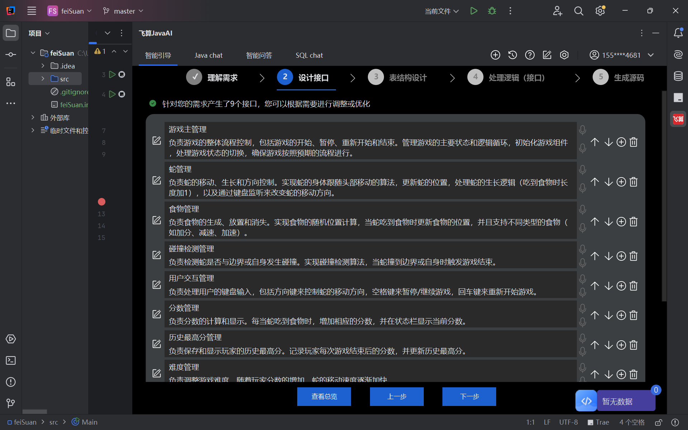
Task: Expand 临时文件和控制台 node
Action: click(33, 130)
